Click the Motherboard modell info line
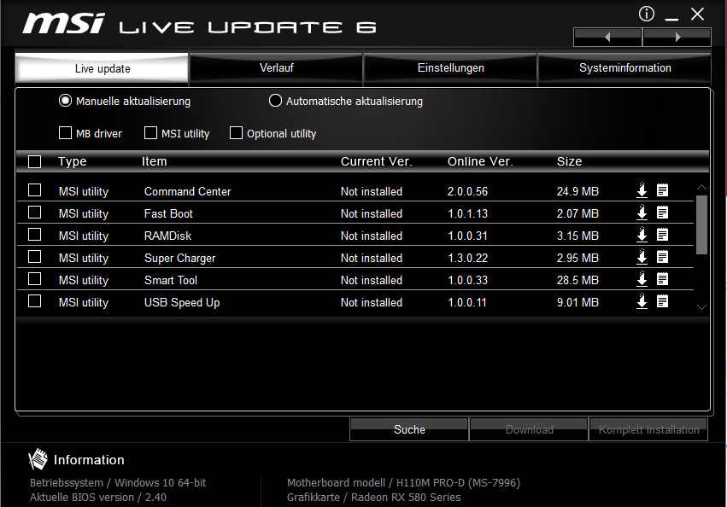 coord(403,483)
